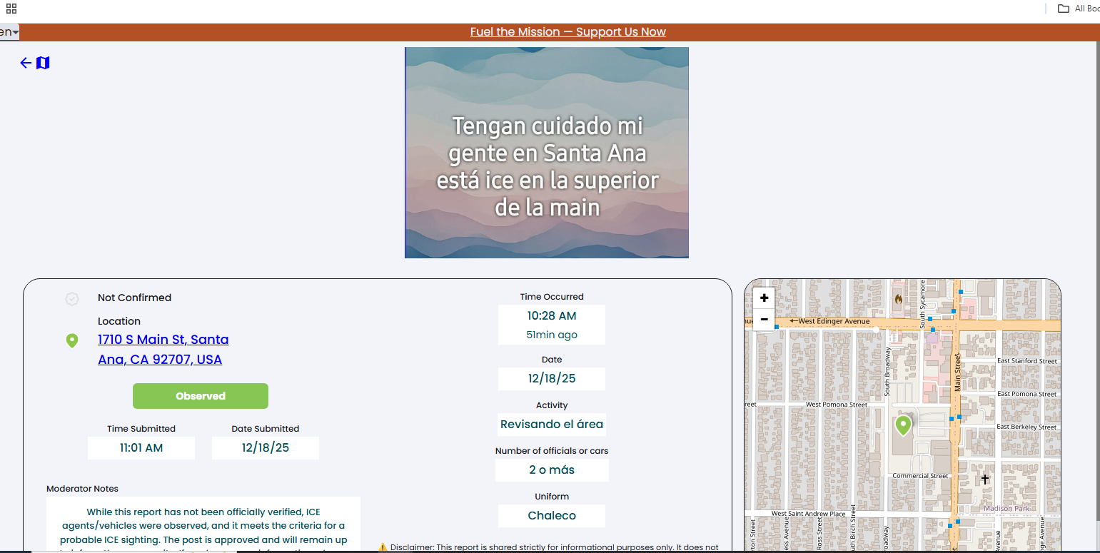
Task: Click the fire station icon on the map
Action: 898,300
